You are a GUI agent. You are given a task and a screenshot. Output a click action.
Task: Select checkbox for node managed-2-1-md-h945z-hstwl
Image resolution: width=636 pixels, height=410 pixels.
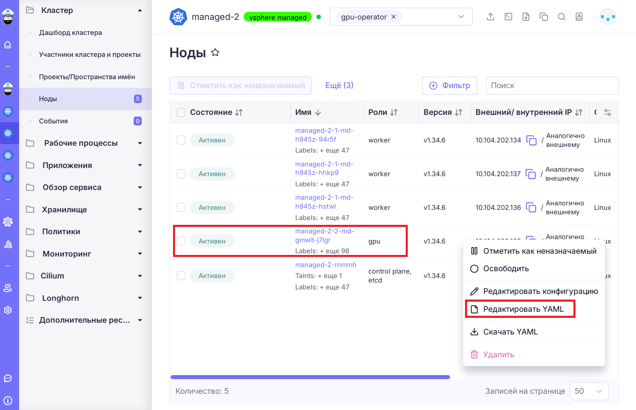click(x=181, y=207)
